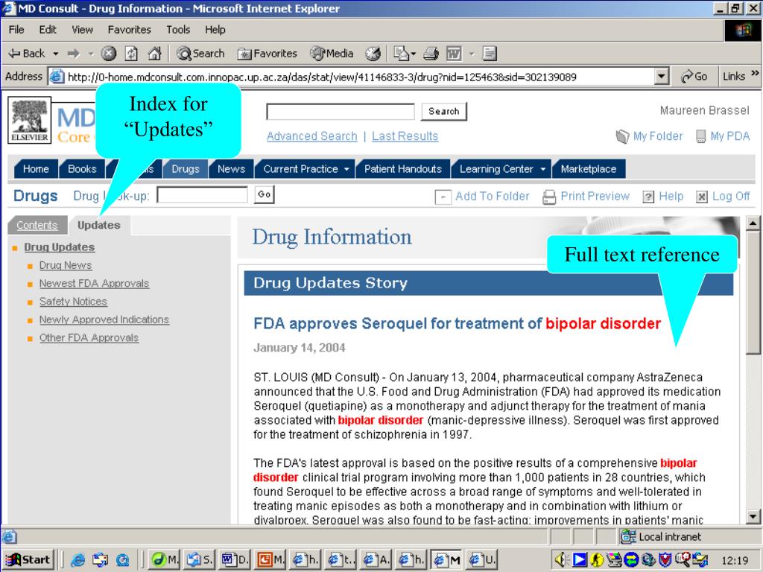Screen dimensions: 763x572
Task: Open the View menu
Action: [82, 30]
